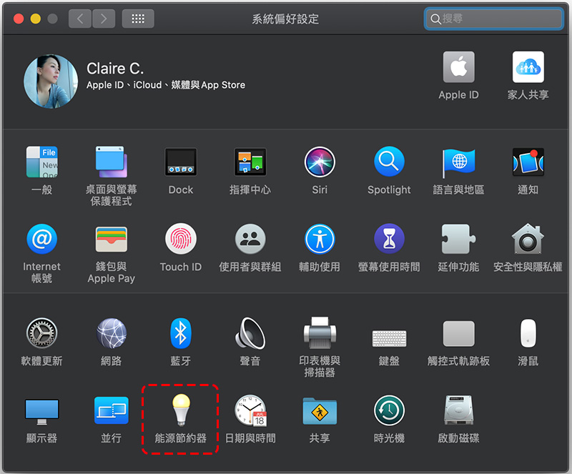This screenshot has height=474, width=572.
Task: Open 時光機 (Time Machine) pane
Action: point(389,410)
